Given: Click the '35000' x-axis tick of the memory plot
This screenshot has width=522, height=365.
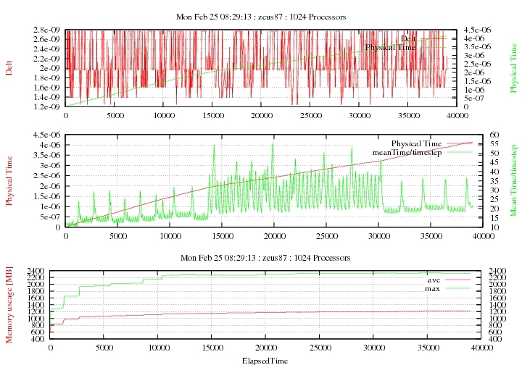Looking at the screenshot, I should point(428,348).
